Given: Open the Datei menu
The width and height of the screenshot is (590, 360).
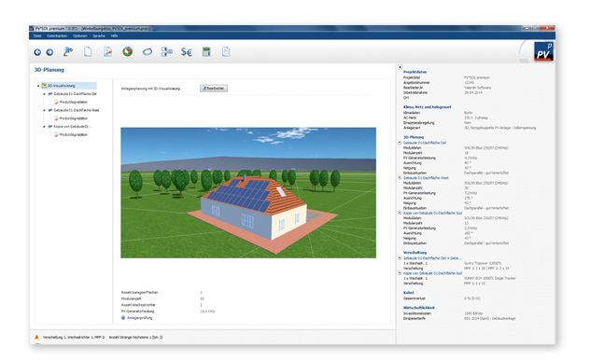Looking at the screenshot, I should (37, 36).
